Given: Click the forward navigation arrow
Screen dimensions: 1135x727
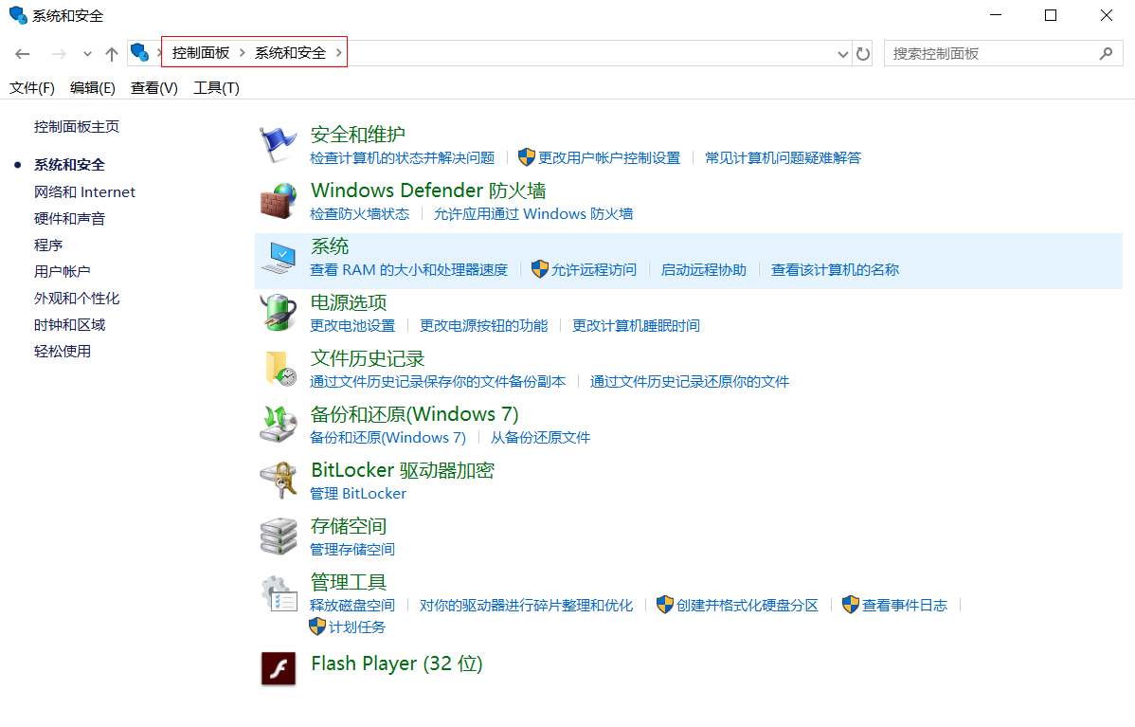Looking at the screenshot, I should click(x=59, y=54).
